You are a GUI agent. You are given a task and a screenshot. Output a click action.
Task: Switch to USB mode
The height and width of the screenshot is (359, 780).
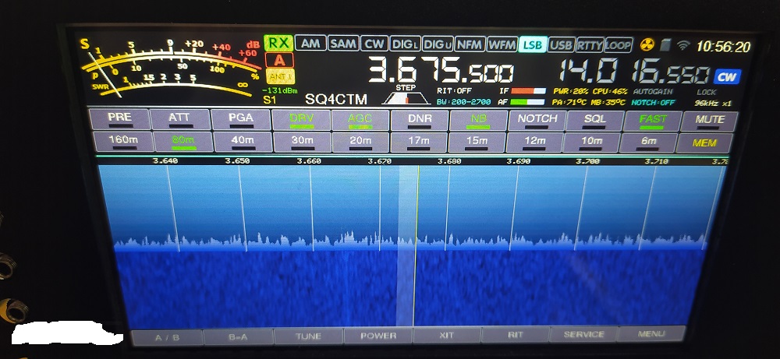coord(561,44)
